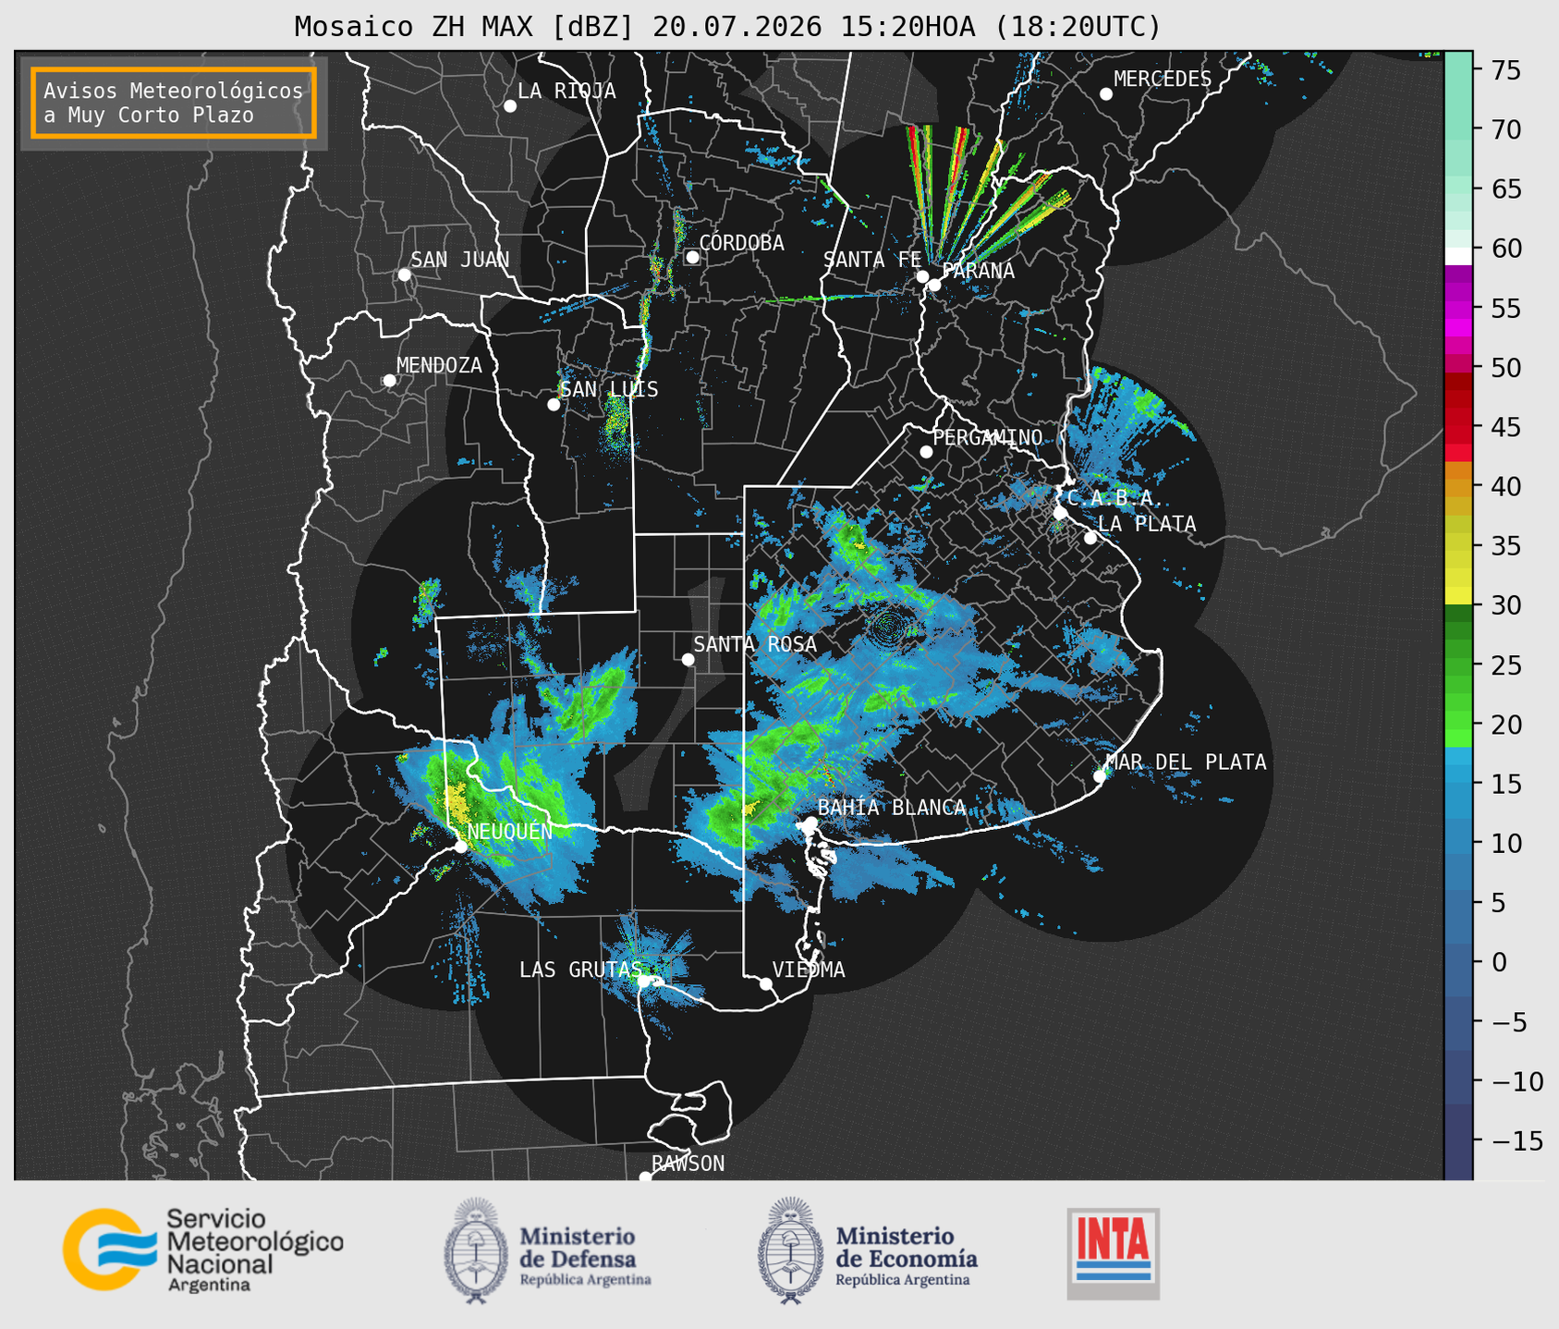
Task: Click the Servicio Meteorológico Nacional logo
Action: 203,1250
